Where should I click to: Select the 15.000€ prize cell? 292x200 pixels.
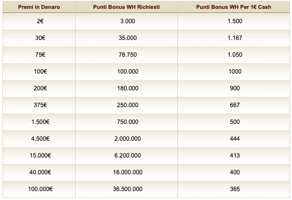pos(39,156)
